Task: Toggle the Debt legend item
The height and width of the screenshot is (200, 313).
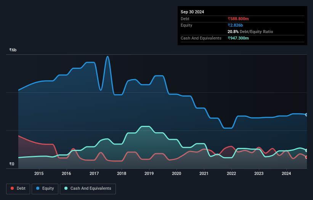Action: click(x=18, y=189)
